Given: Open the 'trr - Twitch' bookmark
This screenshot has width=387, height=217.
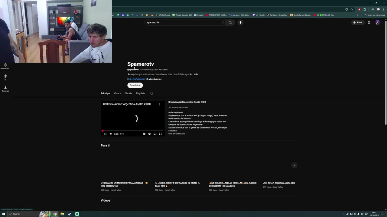Looking at the screenshot, I should pos(259,15).
